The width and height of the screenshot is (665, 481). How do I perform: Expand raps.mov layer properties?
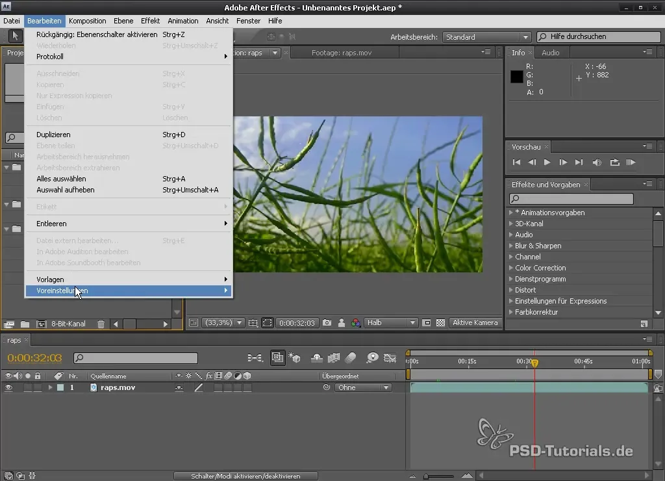pyautogui.click(x=50, y=387)
